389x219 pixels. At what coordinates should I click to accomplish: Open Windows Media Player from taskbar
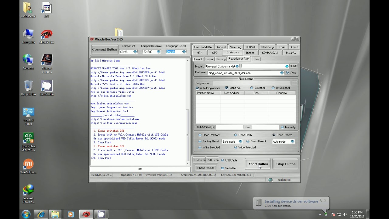click(71, 214)
